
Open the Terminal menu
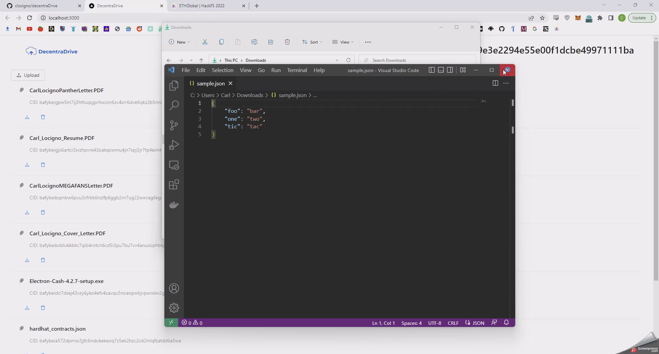[297, 70]
